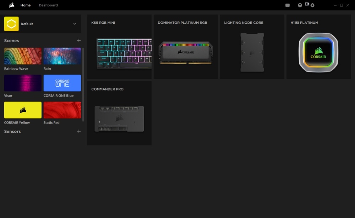Open the H115I PLATINUM cooler image

coord(318,53)
